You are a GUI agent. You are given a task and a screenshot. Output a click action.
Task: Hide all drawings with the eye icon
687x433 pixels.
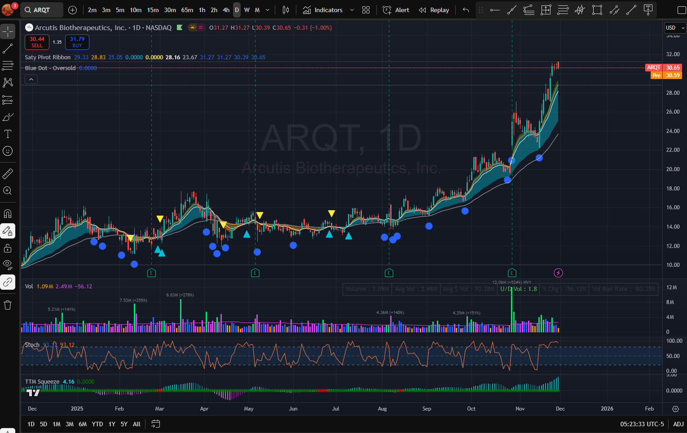(x=8, y=265)
